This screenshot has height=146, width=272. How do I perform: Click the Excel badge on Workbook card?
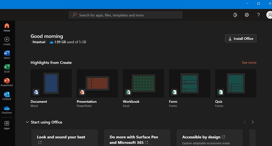[x=128, y=92]
